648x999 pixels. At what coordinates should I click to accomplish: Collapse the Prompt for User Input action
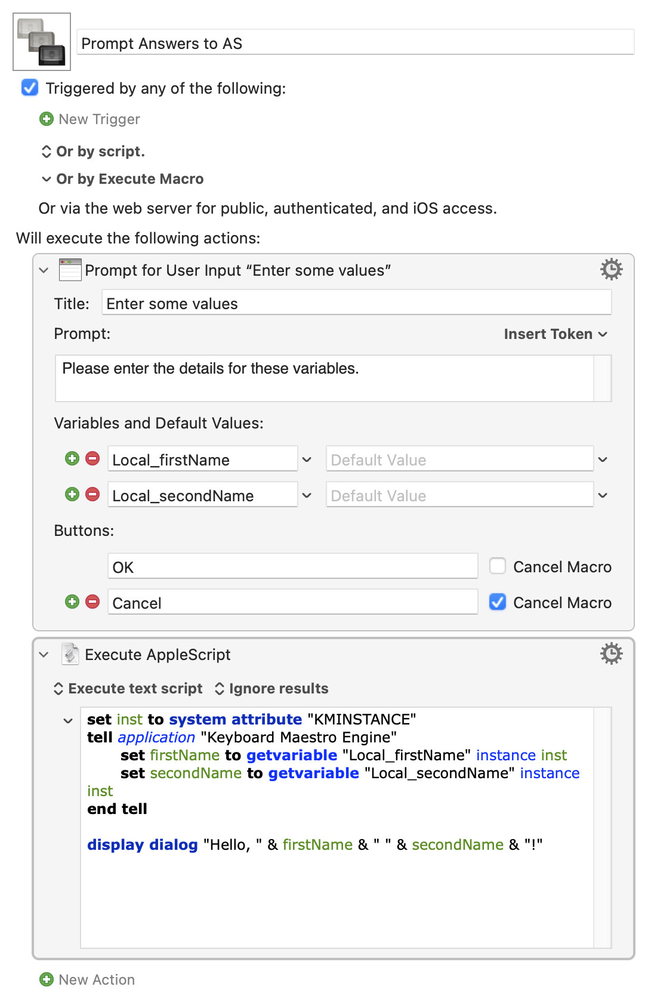coord(44,270)
